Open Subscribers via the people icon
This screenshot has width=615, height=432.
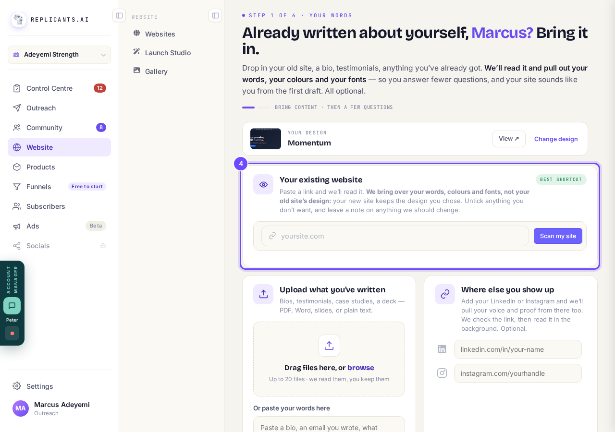(x=17, y=206)
